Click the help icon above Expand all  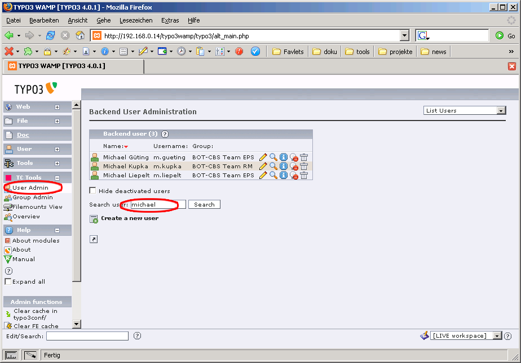point(8,271)
